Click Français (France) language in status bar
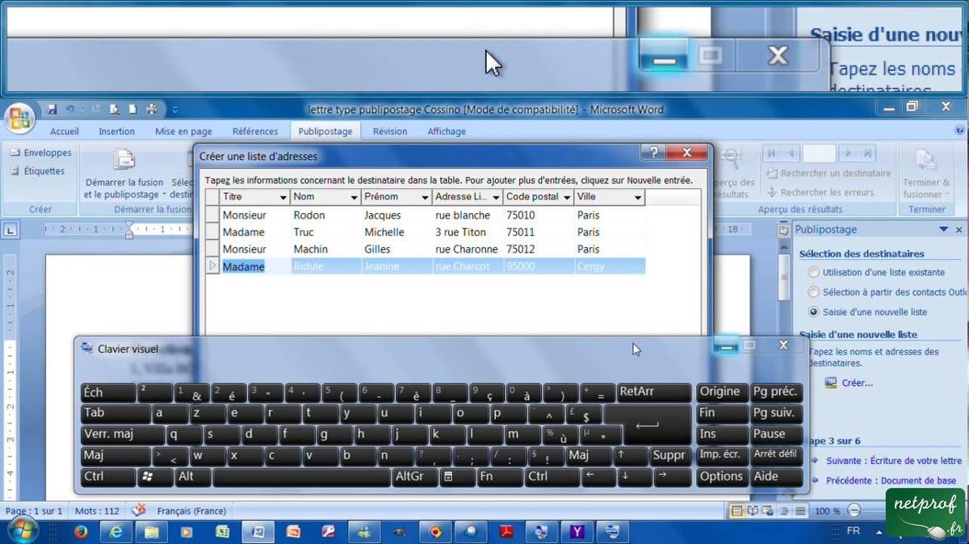This screenshot has height=544, width=969. (x=191, y=511)
